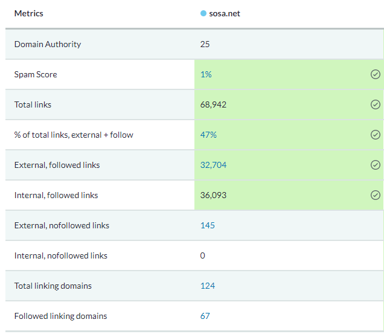Select the Domain Authority row label
Screen dimensions: 384x334
(48, 44)
